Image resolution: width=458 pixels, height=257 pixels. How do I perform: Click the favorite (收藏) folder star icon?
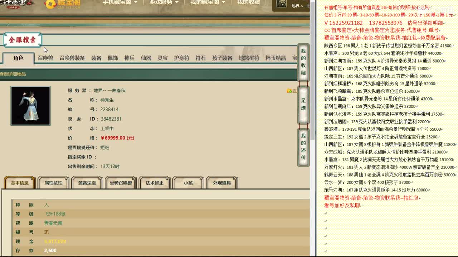[289, 91]
